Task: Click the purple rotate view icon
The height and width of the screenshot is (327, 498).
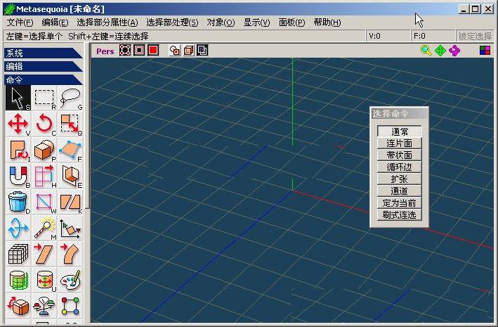Action: (x=454, y=51)
